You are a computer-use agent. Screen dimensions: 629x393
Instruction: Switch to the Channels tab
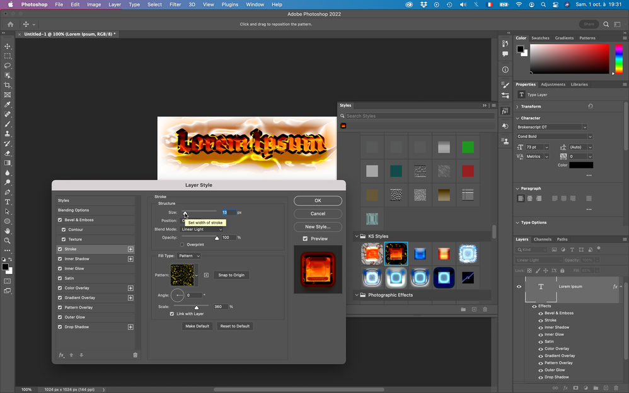pyautogui.click(x=542, y=239)
